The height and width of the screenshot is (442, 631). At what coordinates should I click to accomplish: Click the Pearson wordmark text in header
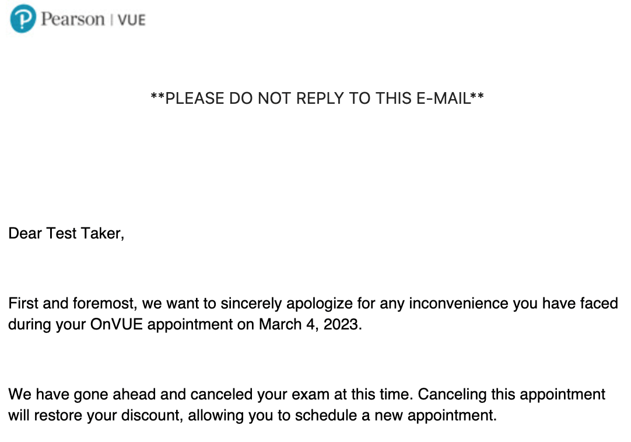coord(73,19)
